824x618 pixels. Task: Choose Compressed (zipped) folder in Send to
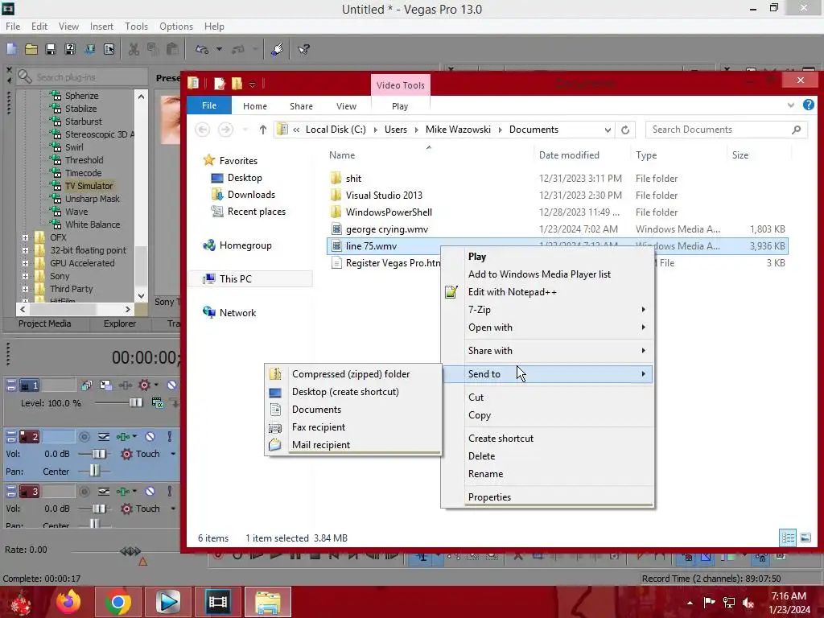pyautogui.click(x=353, y=374)
